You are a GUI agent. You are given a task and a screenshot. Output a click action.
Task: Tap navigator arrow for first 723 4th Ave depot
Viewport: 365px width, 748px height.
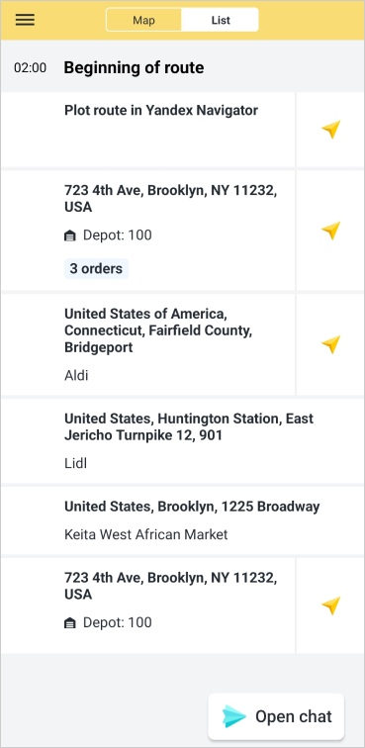[x=330, y=231]
